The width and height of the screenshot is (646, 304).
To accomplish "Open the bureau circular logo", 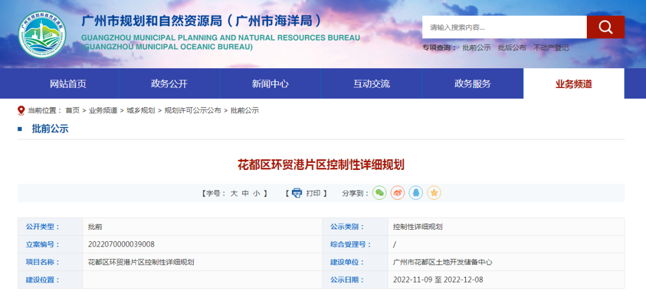I will (42, 35).
